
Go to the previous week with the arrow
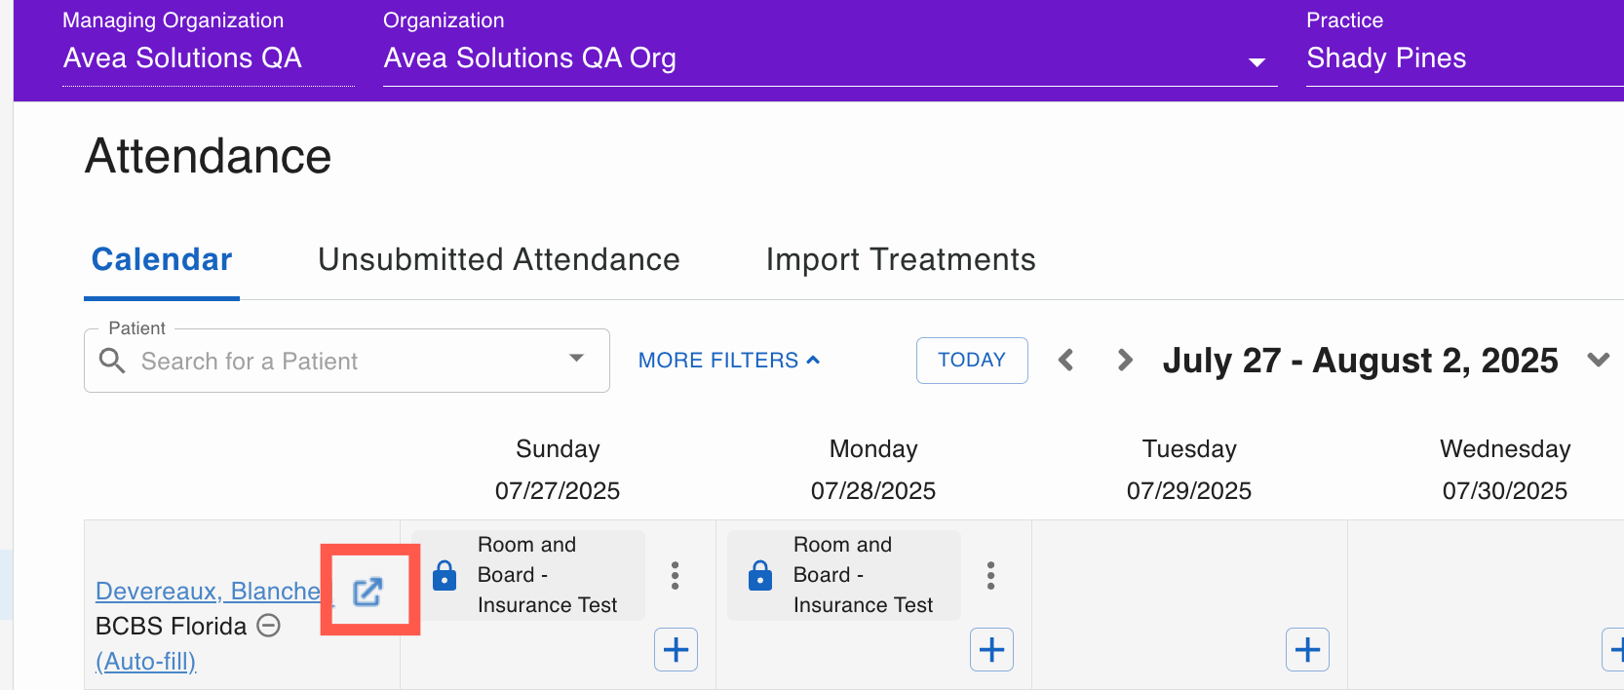[x=1066, y=361]
